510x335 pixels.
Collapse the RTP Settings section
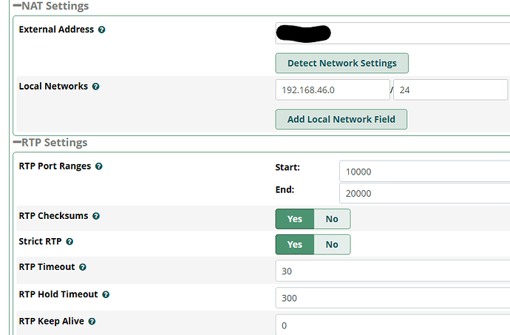click(17, 143)
